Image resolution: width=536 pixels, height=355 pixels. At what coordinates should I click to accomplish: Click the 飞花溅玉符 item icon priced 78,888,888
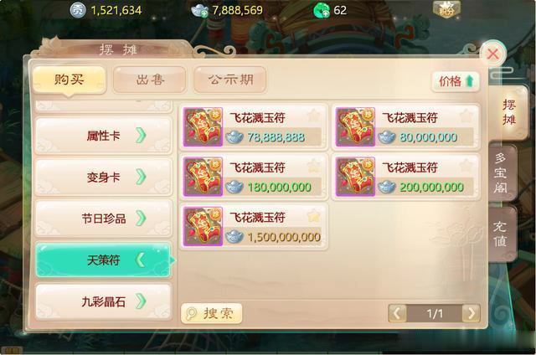203,126
